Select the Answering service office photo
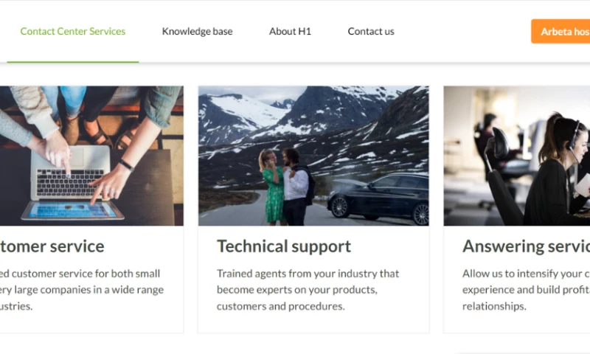The image size is (590, 354). pos(516,156)
